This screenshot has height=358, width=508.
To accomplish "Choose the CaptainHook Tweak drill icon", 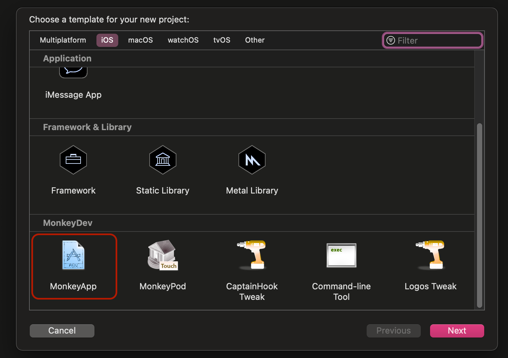I will click(252, 255).
